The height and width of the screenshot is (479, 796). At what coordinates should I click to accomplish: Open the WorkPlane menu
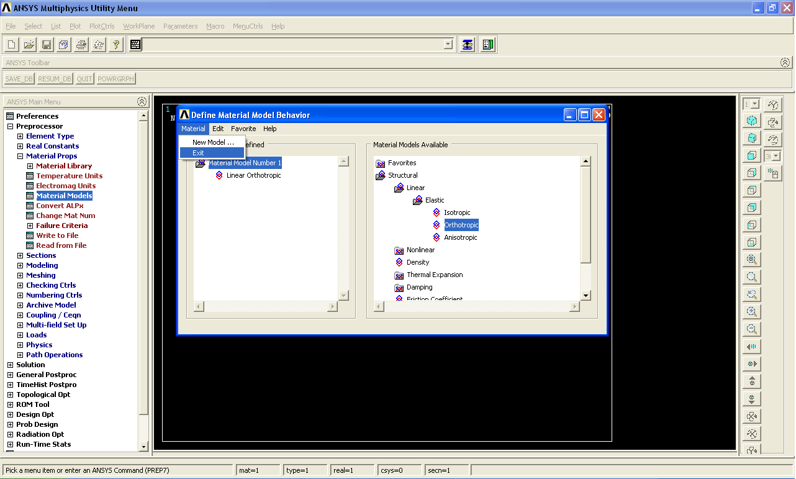139,26
